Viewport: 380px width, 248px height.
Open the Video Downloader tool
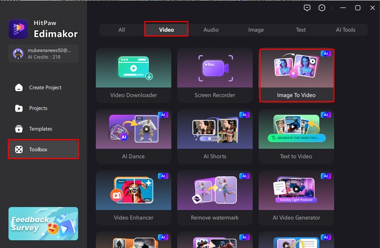133,76
